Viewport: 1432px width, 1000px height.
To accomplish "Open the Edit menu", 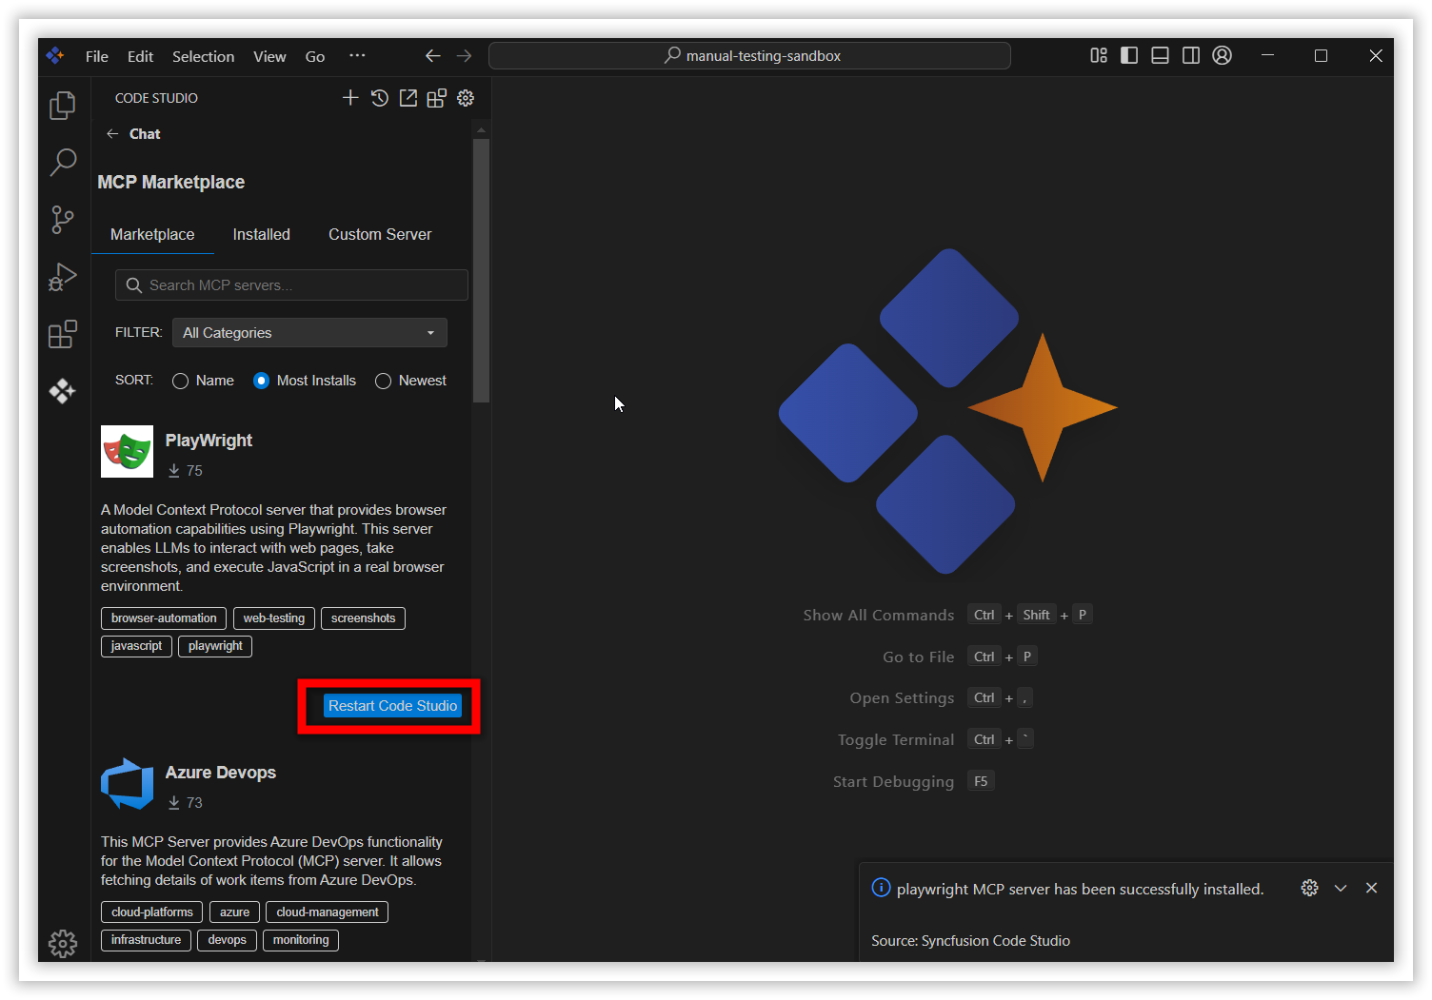I will coord(140,56).
